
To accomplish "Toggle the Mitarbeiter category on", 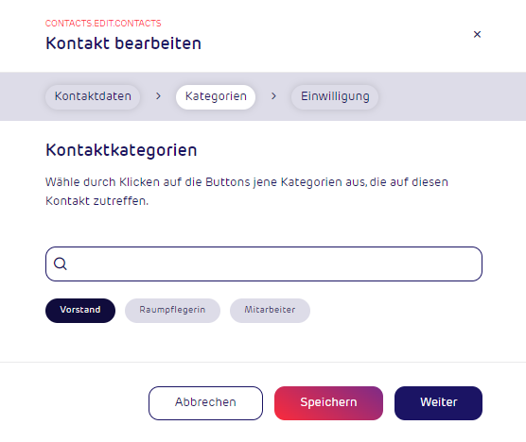I will pyautogui.click(x=270, y=311).
